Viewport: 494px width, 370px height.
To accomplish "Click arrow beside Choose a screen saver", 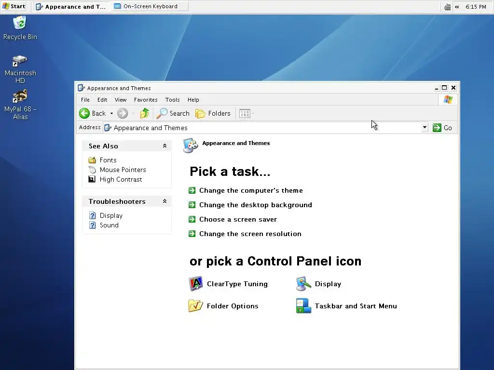I will [x=192, y=219].
